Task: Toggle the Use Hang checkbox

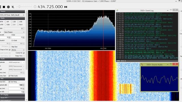Action: point(9,82)
